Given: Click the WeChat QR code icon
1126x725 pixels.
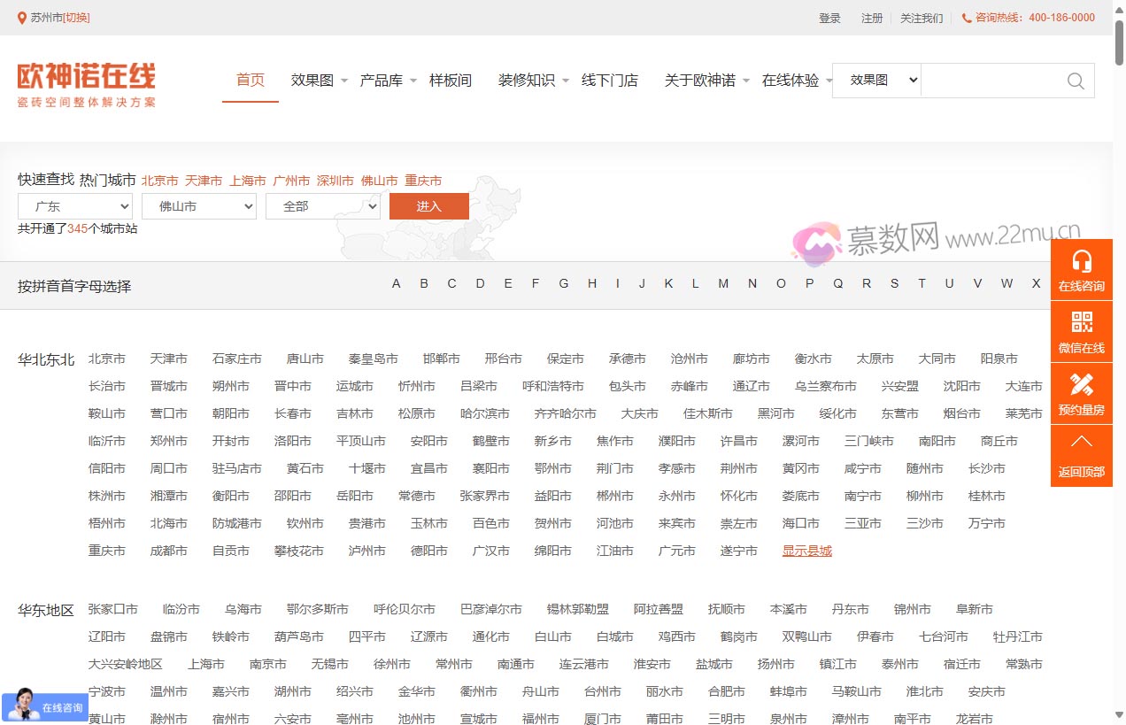Looking at the screenshot, I should pyautogui.click(x=1081, y=322).
